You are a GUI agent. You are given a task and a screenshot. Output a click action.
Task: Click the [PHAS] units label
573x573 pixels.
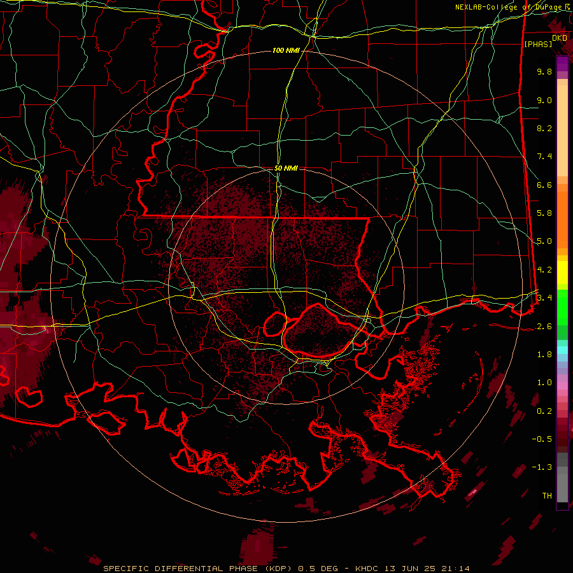click(538, 45)
